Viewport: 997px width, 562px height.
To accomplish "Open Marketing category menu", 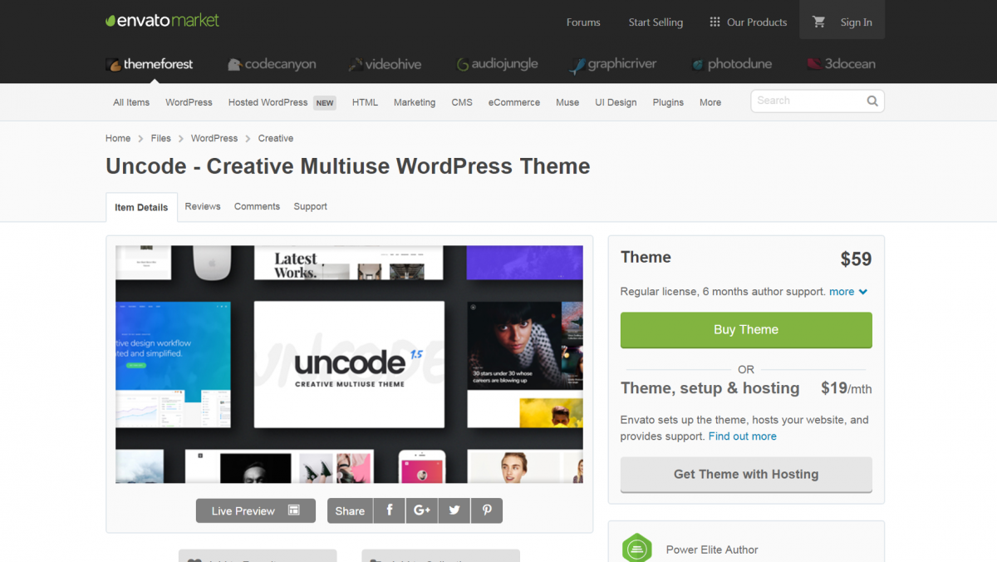I will coord(415,102).
